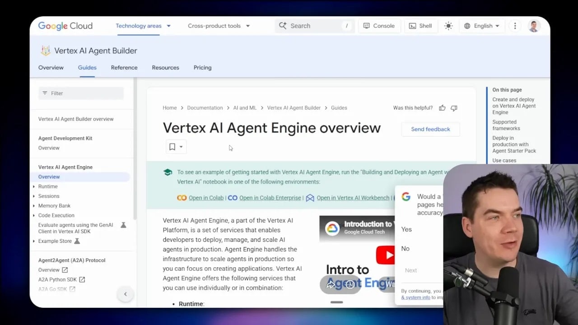
Task: Click the preview flask icon beside Example Store
Action: (77, 241)
